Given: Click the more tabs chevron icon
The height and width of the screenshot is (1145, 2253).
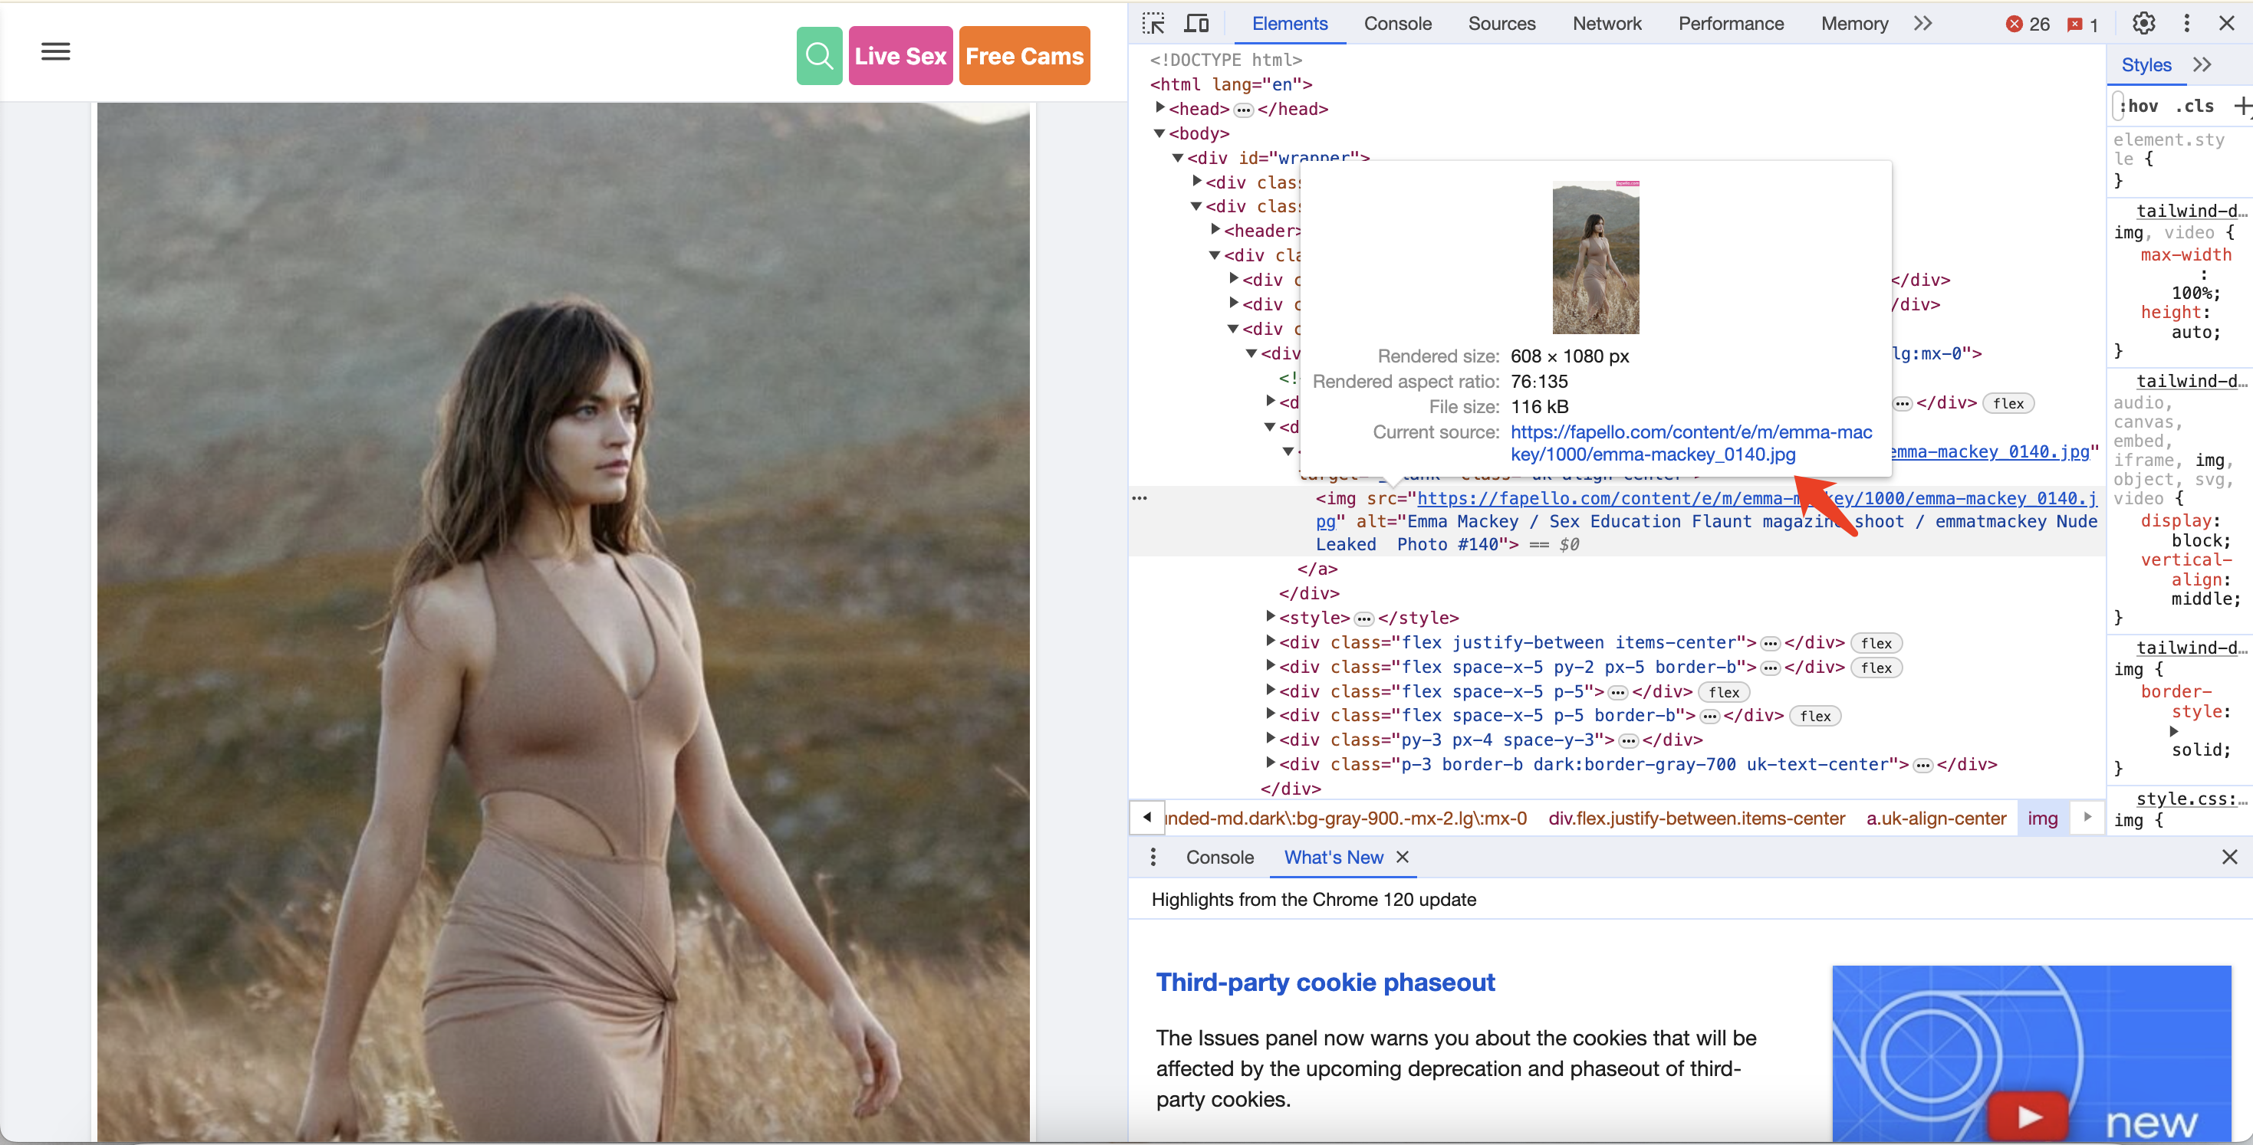Looking at the screenshot, I should point(1920,22).
